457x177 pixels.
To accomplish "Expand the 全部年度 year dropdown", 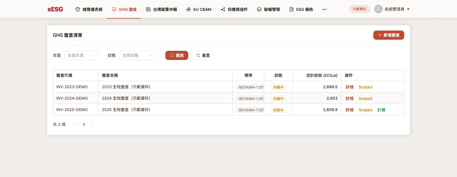I will (x=81, y=55).
